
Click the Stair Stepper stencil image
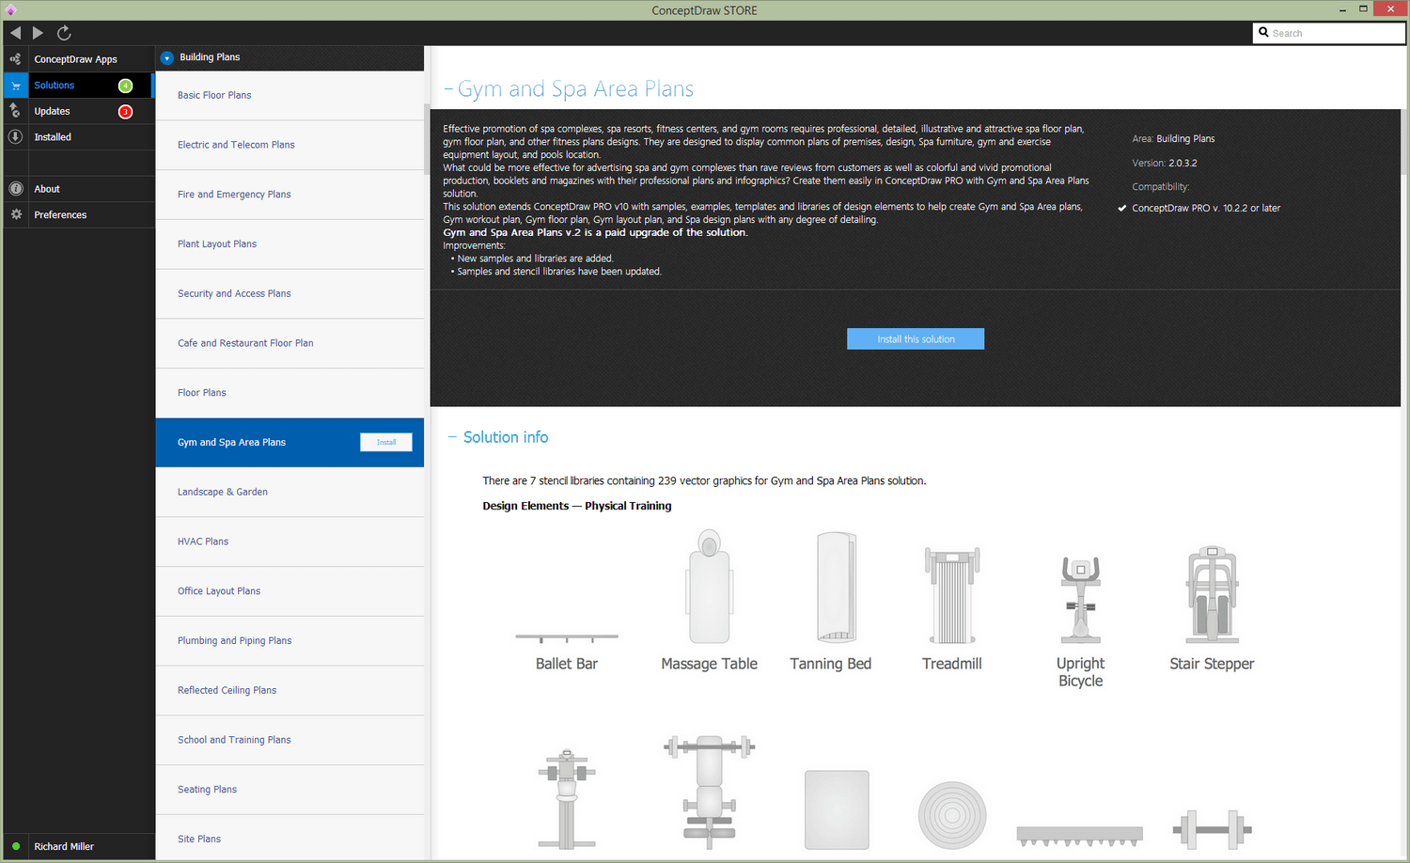tap(1212, 594)
